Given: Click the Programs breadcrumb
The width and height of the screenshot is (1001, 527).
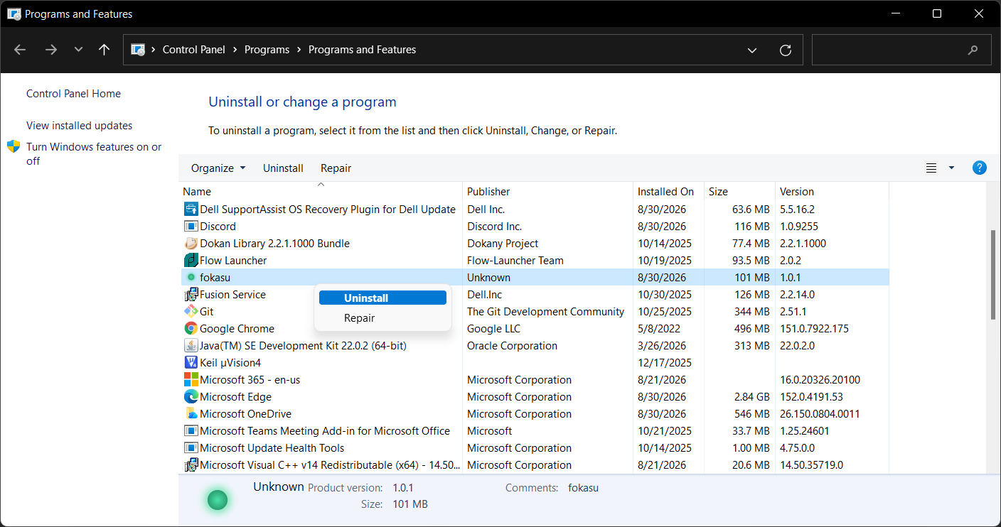Looking at the screenshot, I should (267, 50).
